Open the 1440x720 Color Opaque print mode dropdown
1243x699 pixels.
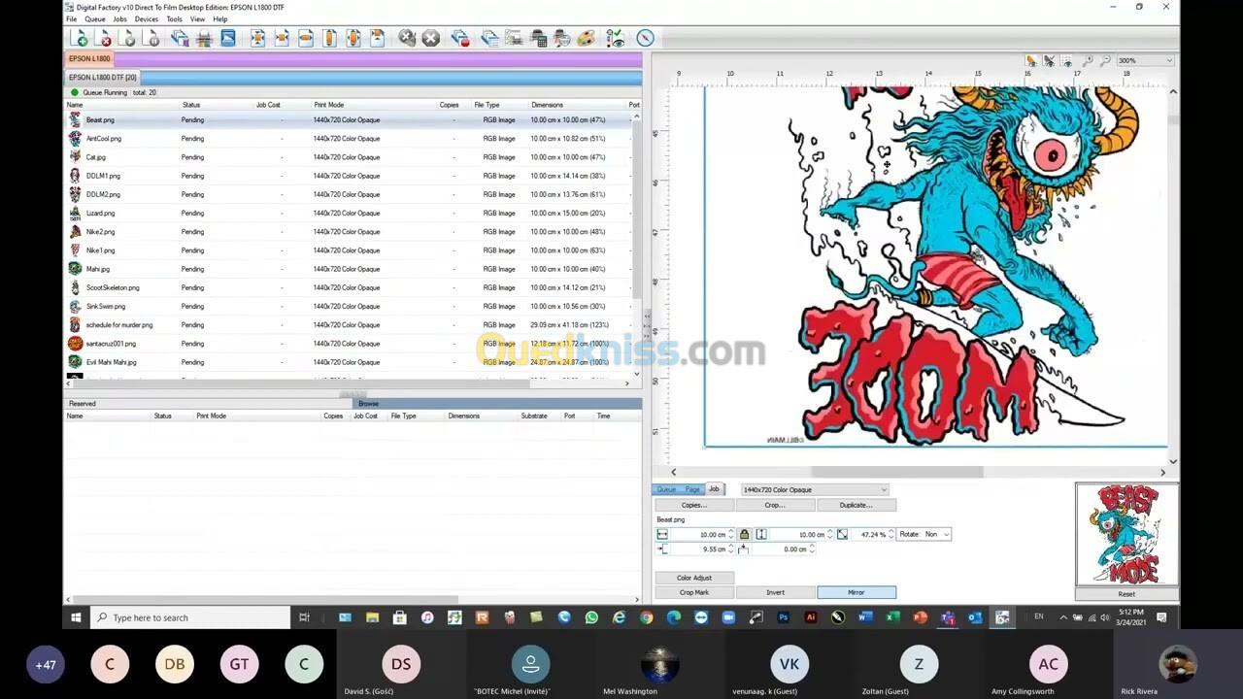pyautogui.click(x=814, y=489)
